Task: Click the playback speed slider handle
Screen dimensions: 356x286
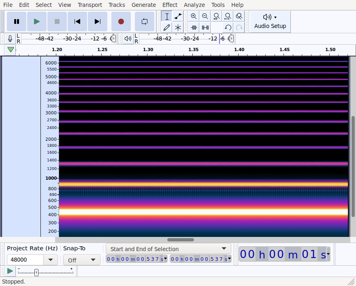Action: click(x=36, y=272)
